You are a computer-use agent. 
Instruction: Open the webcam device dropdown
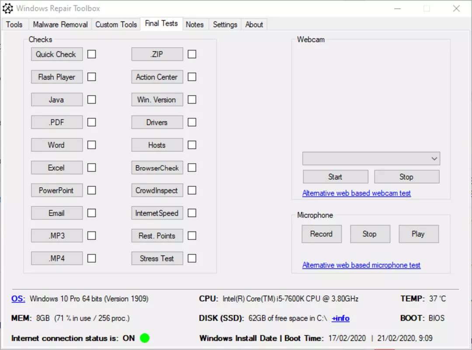pyautogui.click(x=371, y=158)
